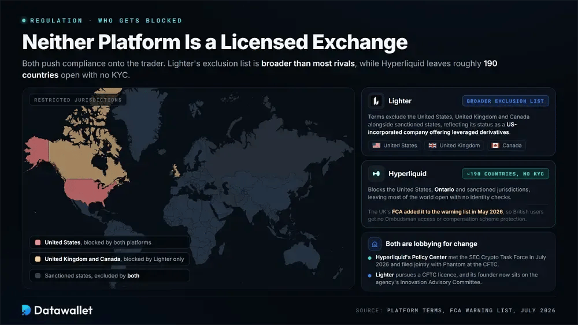
Task: Click the Lighter pursues a CFTC licence bullet
Action: pyautogui.click(x=457, y=278)
